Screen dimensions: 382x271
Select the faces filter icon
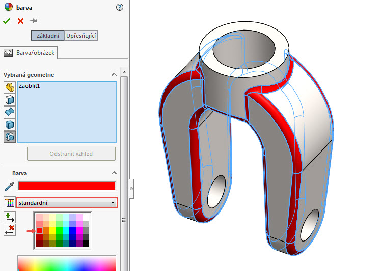coord(10,100)
